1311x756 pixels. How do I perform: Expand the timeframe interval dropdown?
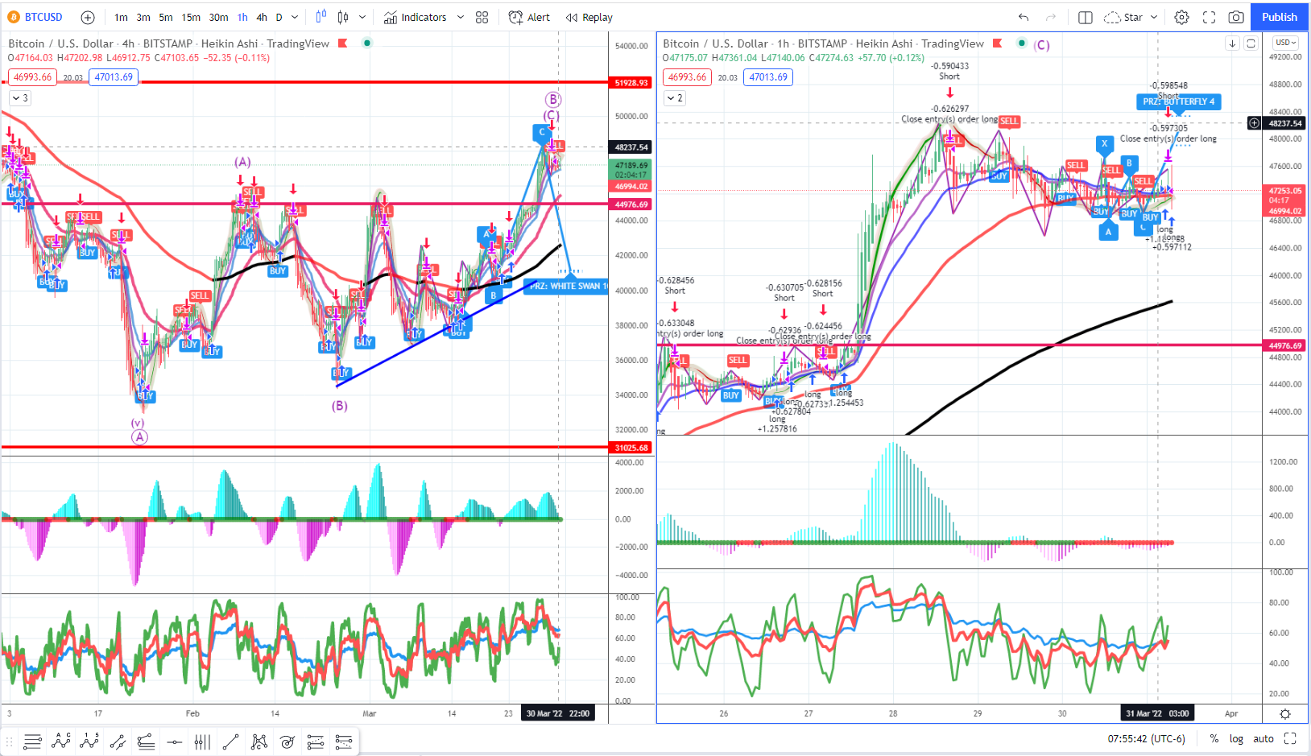click(295, 17)
